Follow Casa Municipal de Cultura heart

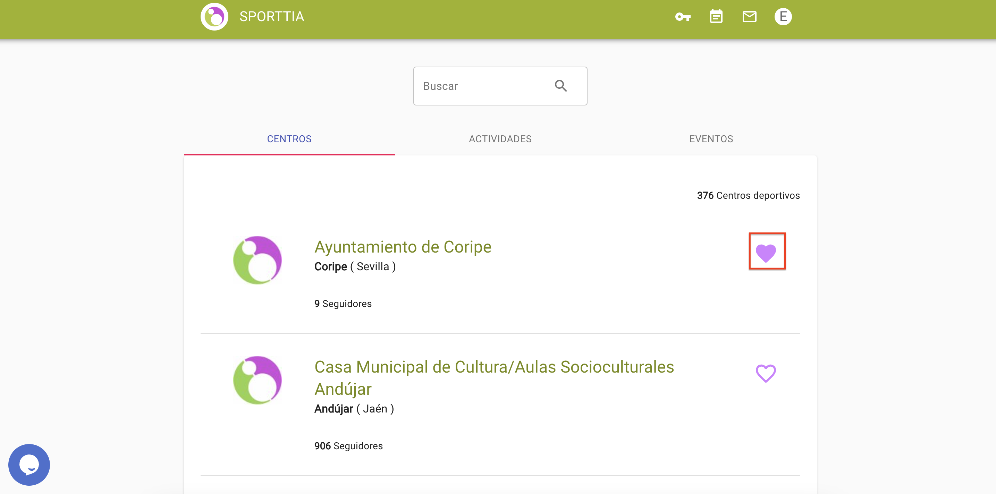click(x=766, y=373)
